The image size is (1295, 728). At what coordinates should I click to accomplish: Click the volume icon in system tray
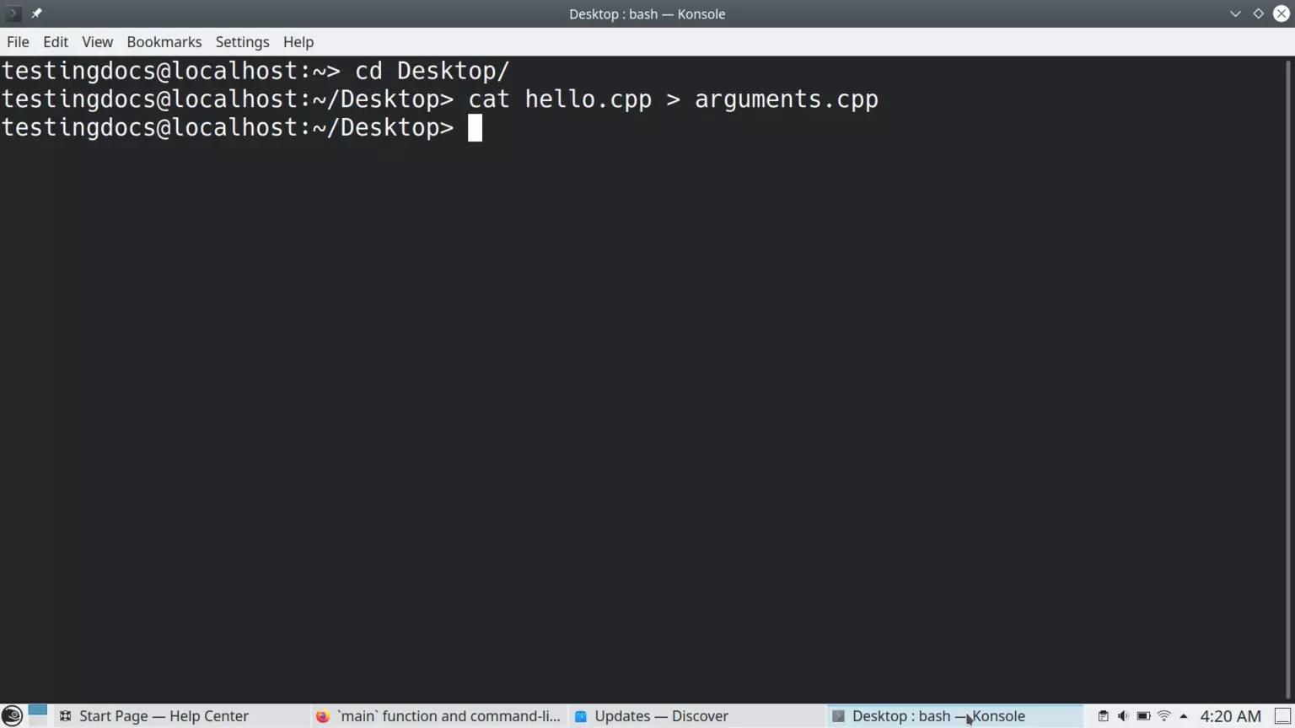[x=1122, y=715]
